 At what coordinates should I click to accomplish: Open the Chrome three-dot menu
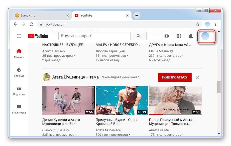tap(216, 24)
